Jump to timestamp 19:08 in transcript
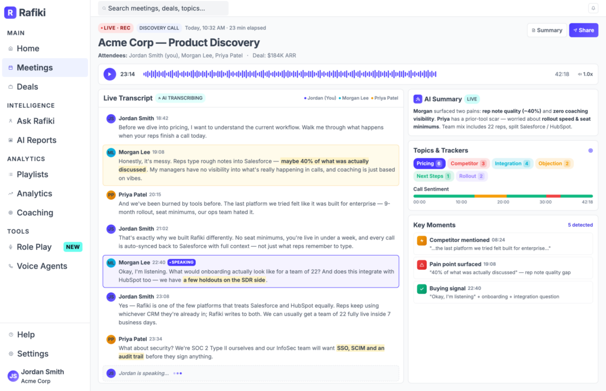Screen dimensions: 606x391 pyautogui.click(x=158, y=152)
